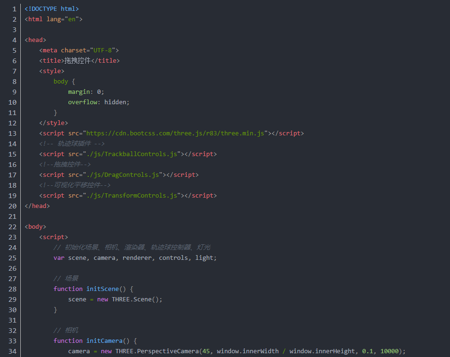Click the closing head tag
Image resolution: width=450 pixels, height=357 pixels.
point(37,206)
